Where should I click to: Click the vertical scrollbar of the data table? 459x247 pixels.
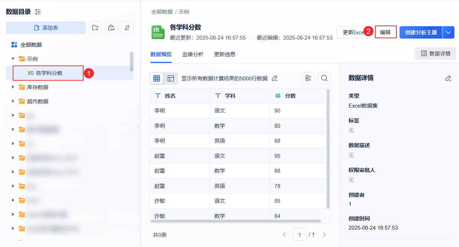click(328, 149)
